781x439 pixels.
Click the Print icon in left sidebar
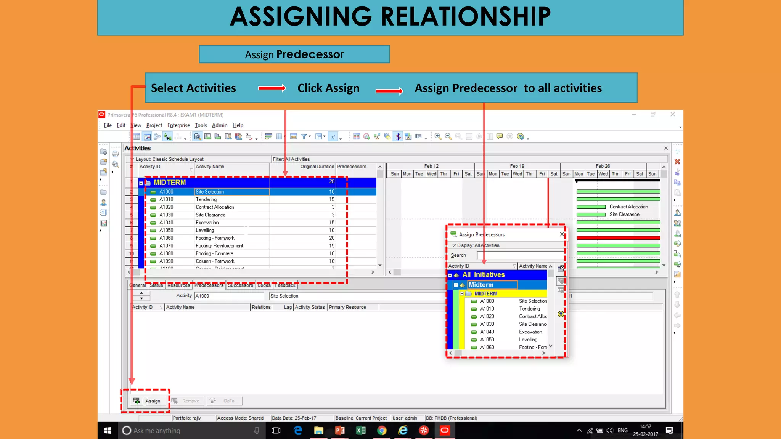point(115,154)
